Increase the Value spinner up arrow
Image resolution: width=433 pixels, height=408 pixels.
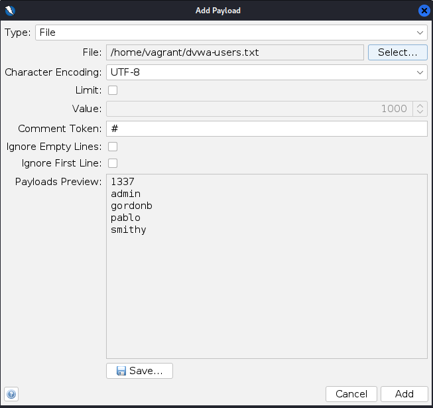pos(420,105)
